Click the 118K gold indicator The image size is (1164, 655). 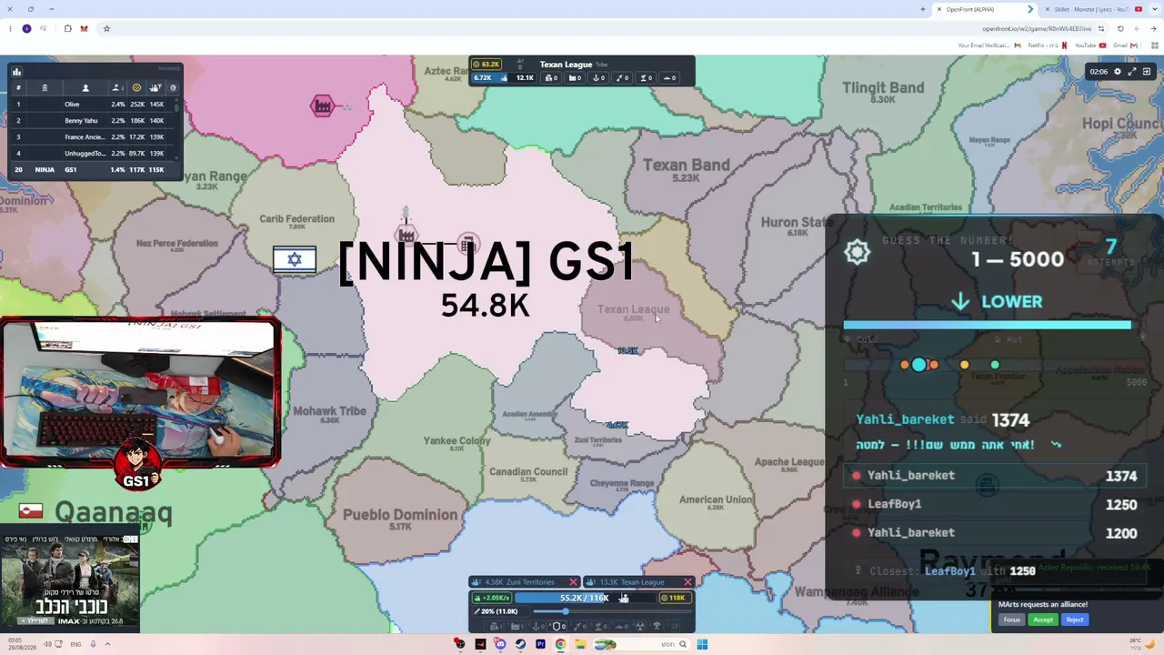[676, 598]
